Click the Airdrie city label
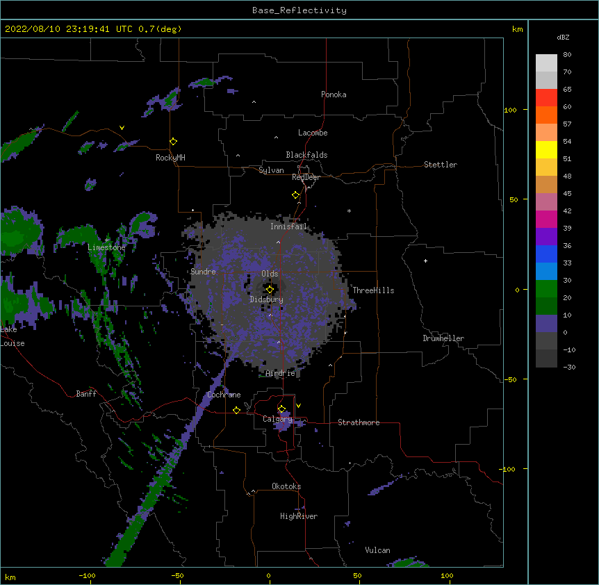Image resolution: width=599 pixels, height=585 pixels. [x=280, y=373]
